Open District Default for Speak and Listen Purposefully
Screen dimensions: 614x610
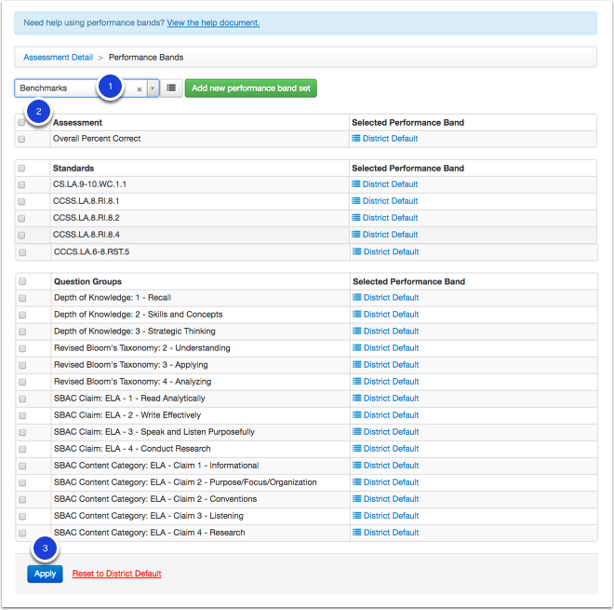point(391,431)
